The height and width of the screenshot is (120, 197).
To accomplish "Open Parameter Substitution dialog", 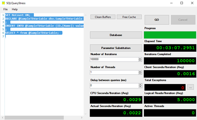I will pos(116,48).
